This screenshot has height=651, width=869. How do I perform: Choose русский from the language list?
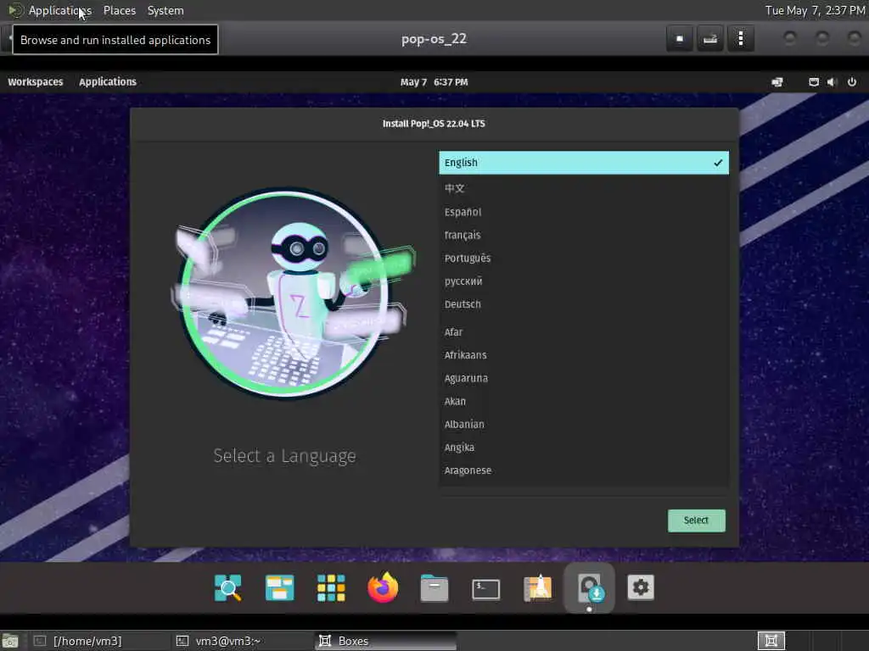pyautogui.click(x=584, y=281)
